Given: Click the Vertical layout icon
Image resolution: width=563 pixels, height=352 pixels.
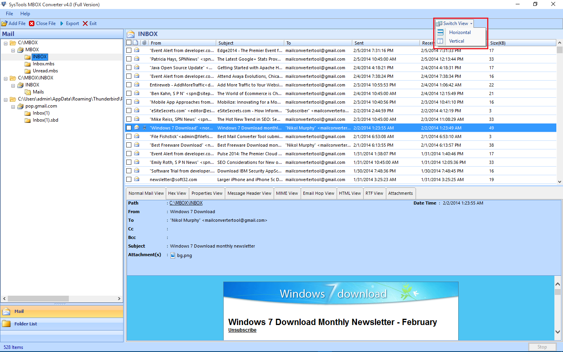Looking at the screenshot, I should click(x=440, y=41).
